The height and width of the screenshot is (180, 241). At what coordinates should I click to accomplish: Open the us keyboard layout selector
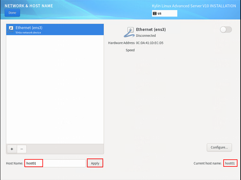164,13
